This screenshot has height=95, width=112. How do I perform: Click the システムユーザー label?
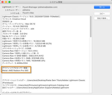13,10
